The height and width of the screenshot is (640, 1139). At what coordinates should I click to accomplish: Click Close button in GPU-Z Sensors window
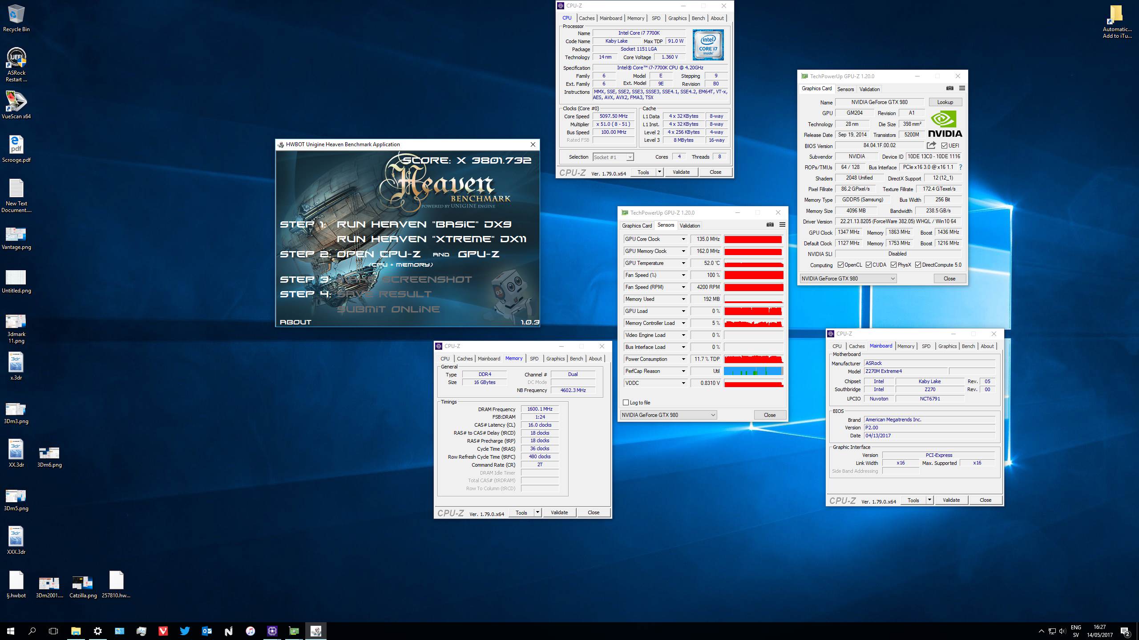pyautogui.click(x=770, y=415)
